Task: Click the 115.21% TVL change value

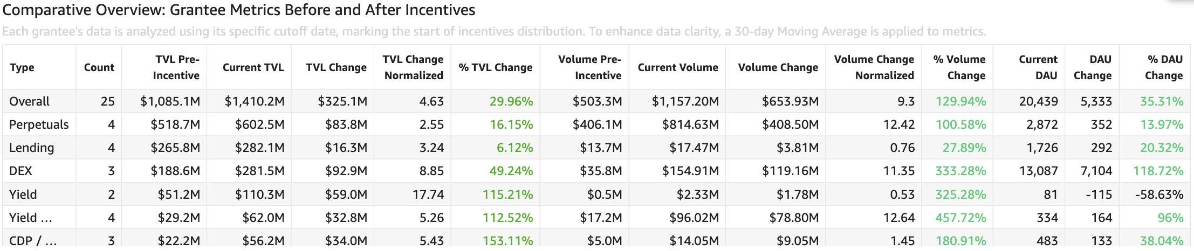Action: (x=507, y=194)
